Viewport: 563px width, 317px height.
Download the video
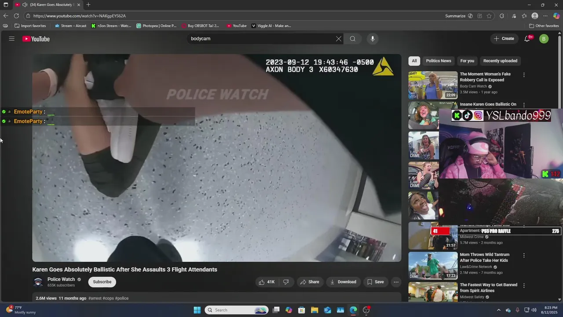[x=344, y=282]
